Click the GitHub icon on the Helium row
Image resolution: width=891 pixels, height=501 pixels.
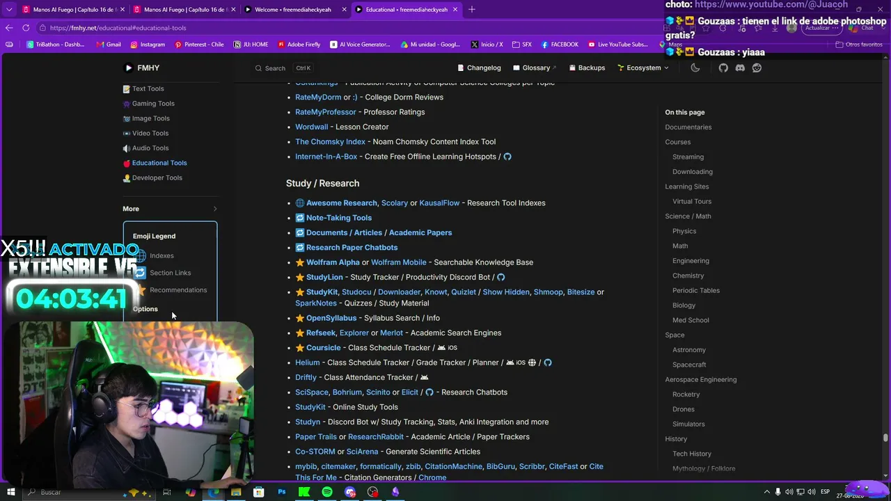click(548, 363)
